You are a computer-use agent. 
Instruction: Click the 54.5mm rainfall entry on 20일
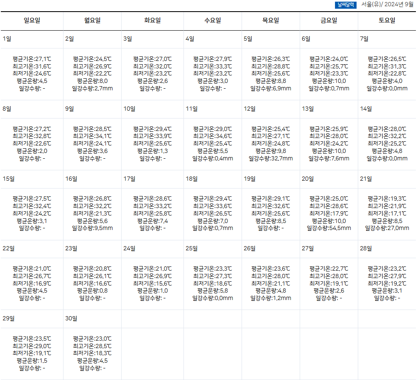point(329,228)
